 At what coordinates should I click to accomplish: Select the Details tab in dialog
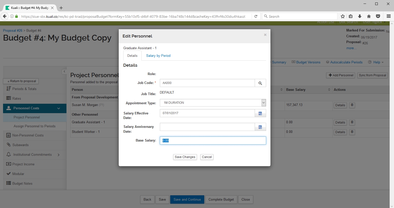[x=132, y=56]
